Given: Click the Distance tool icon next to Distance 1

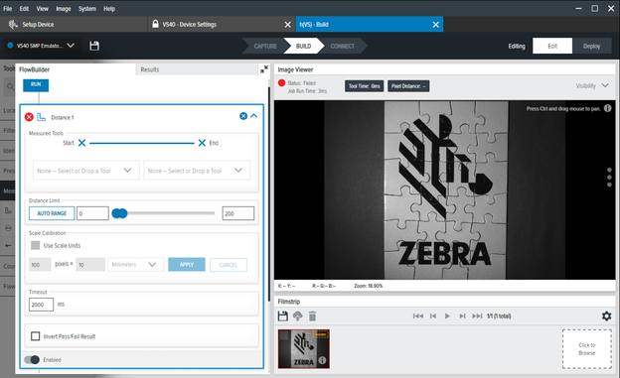Looking at the screenshot, I should click(41, 117).
